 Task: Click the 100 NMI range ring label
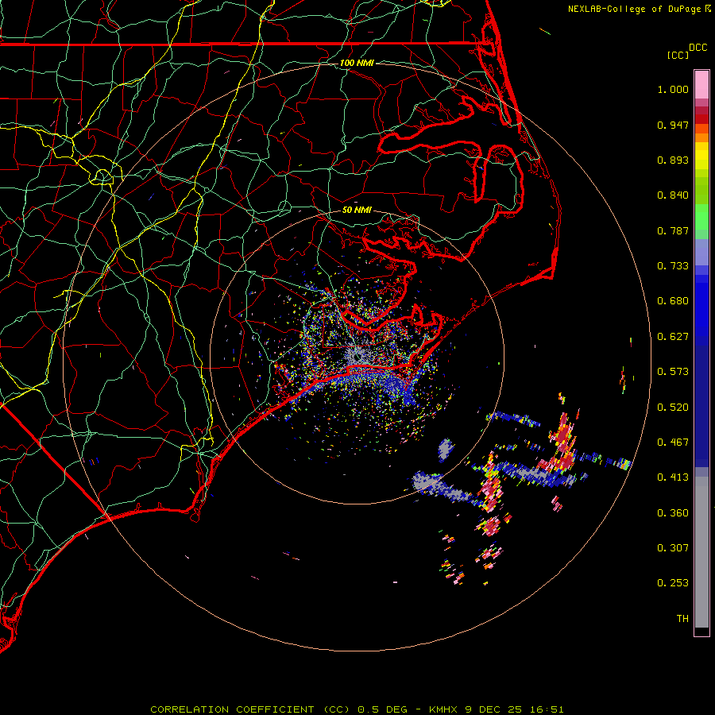coord(357,63)
